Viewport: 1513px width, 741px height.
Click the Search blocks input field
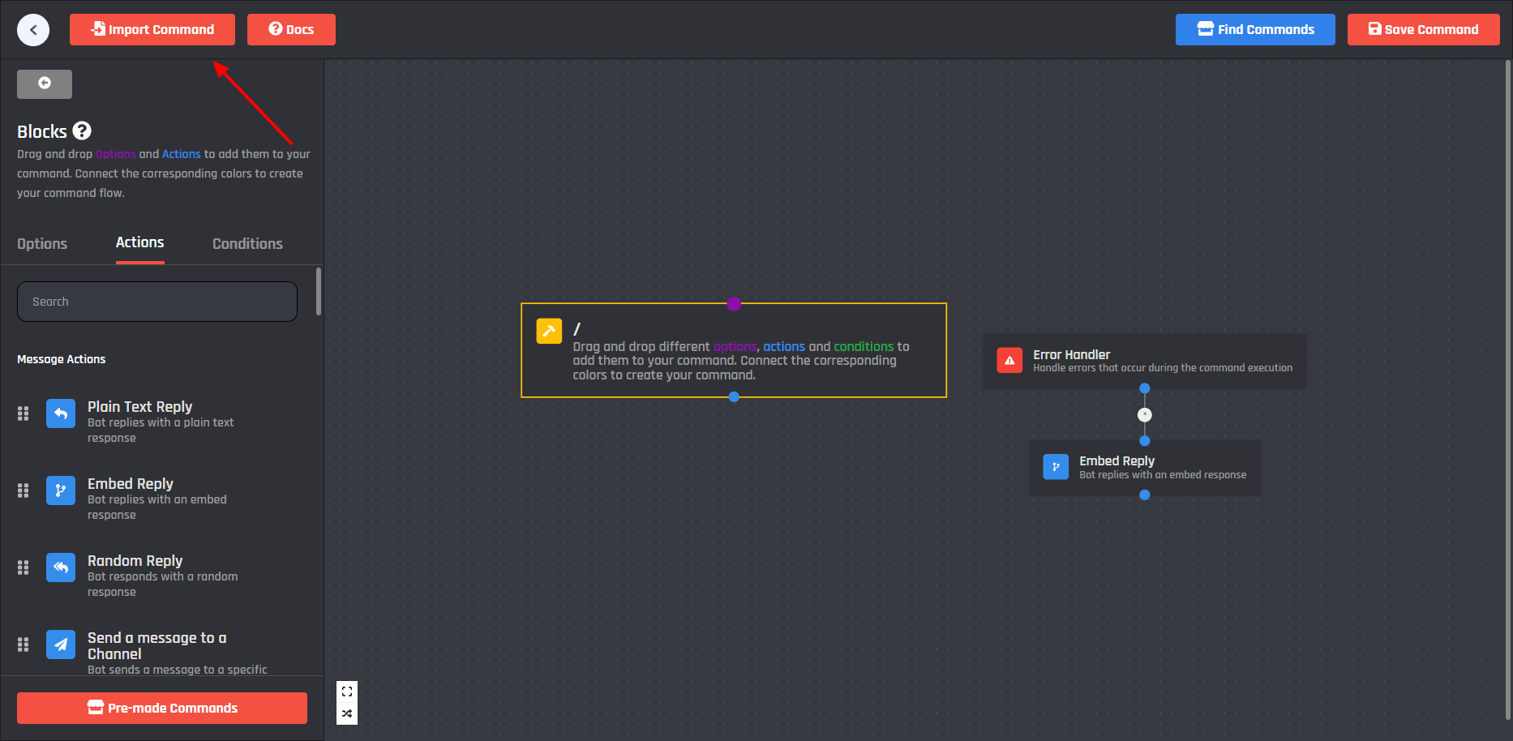click(x=157, y=302)
